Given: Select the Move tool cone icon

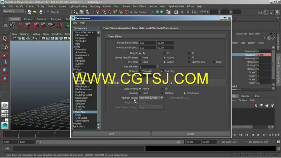Looking at the screenshot, I should pyautogui.click(x=5, y=63).
